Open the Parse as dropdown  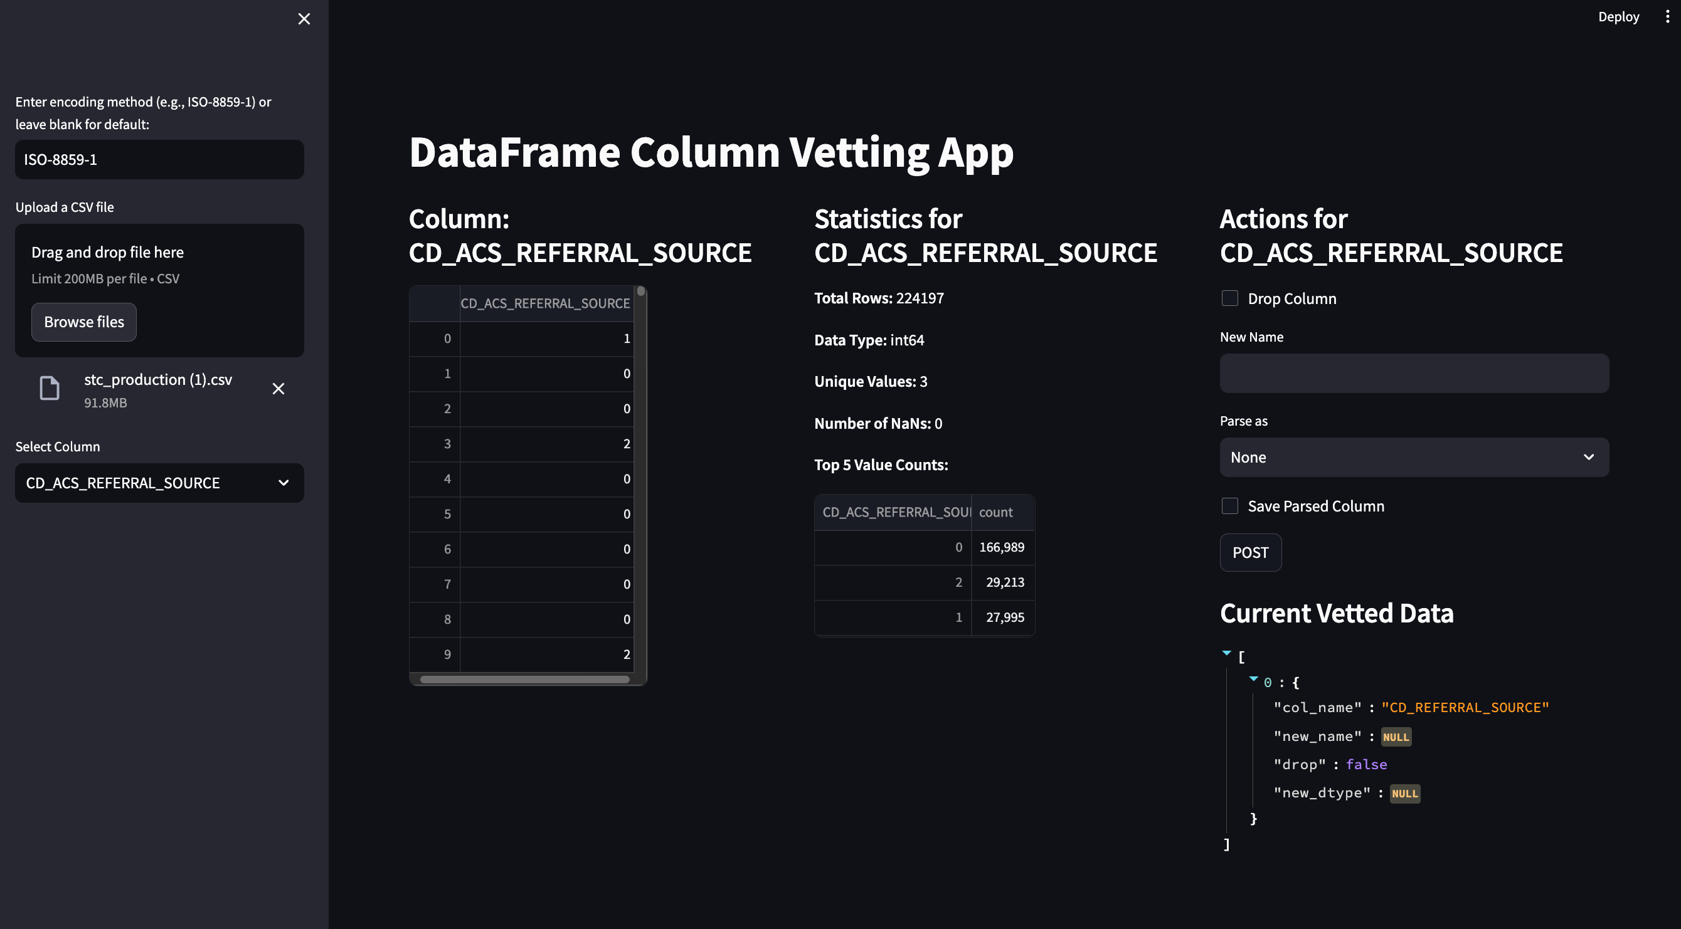click(x=1414, y=458)
